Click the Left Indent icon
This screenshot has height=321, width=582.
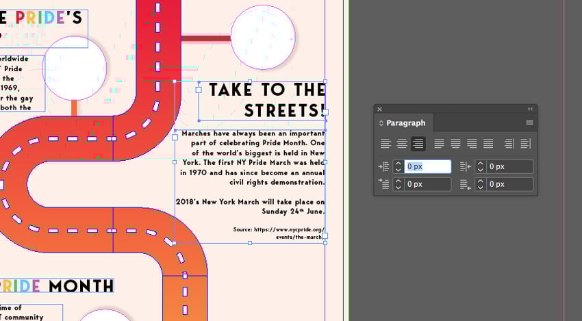click(x=383, y=166)
